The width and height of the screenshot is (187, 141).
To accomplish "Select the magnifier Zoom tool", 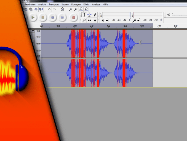I will tap(84, 20).
